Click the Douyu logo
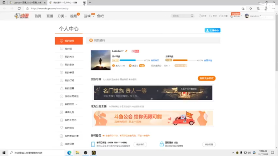The height and width of the screenshot is (156, 278). click(22, 16)
